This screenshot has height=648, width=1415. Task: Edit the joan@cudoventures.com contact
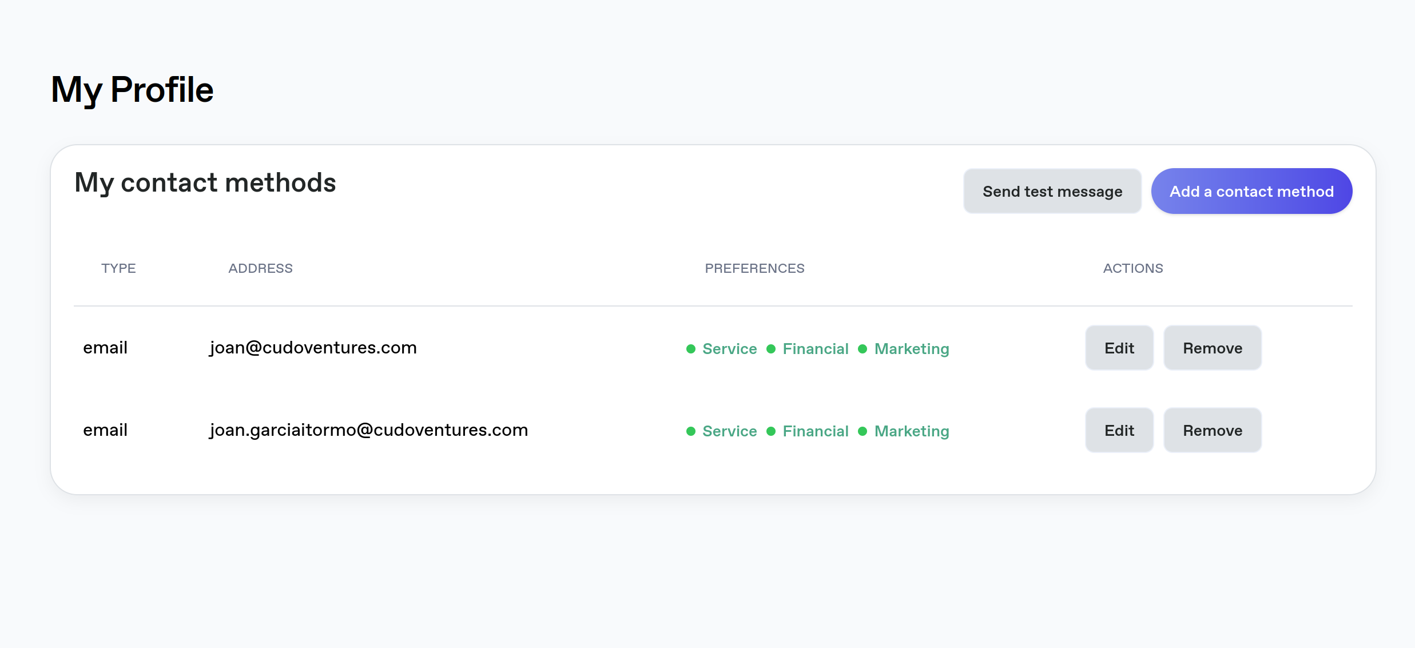pyautogui.click(x=1119, y=348)
